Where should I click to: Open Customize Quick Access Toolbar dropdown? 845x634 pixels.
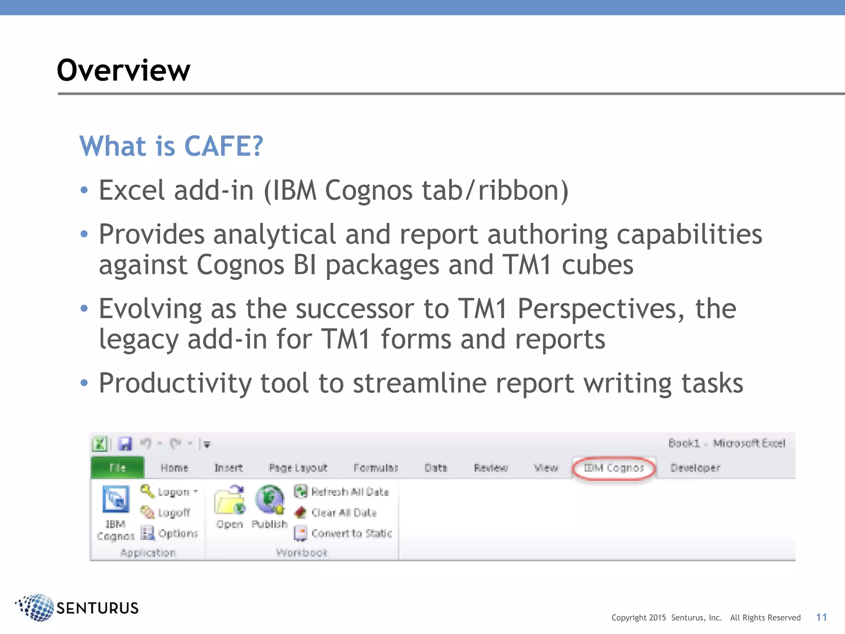click(207, 445)
